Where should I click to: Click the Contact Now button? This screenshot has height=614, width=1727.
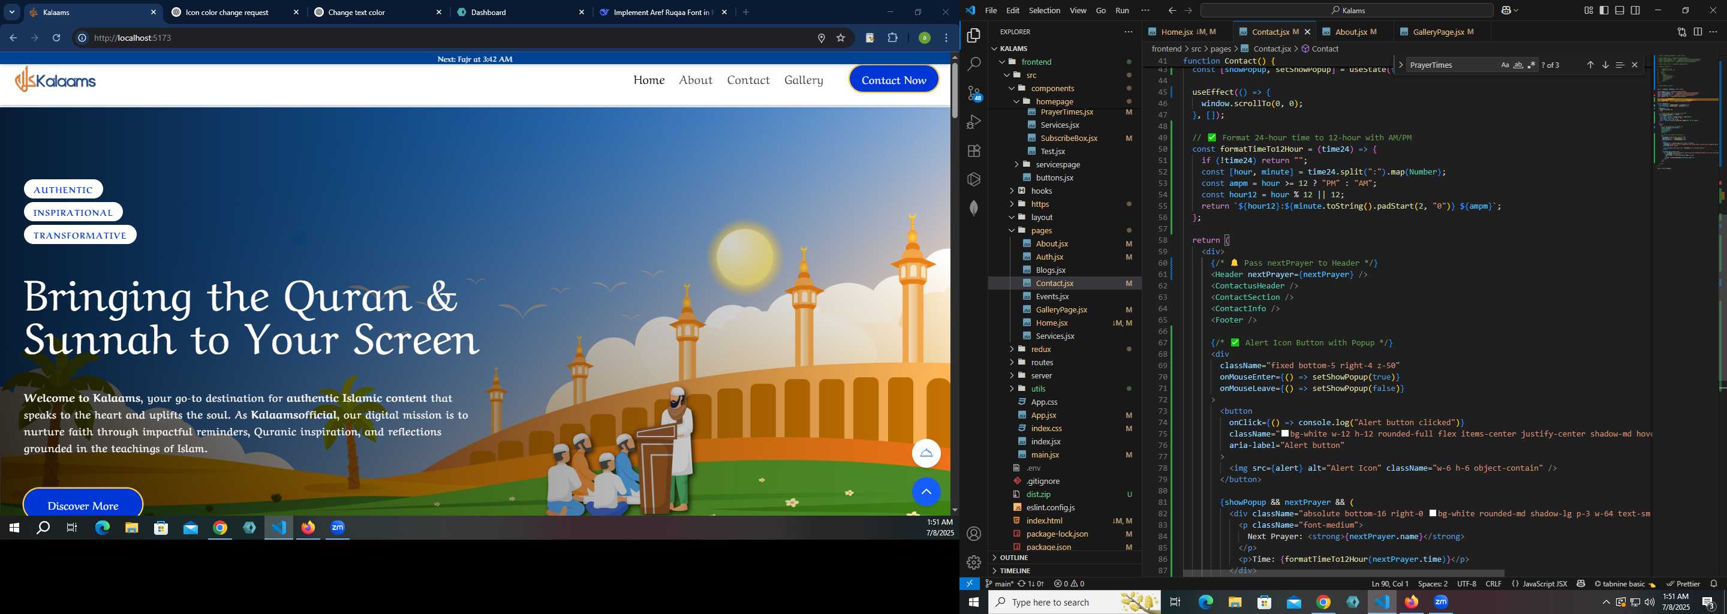click(x=893, y=80)
